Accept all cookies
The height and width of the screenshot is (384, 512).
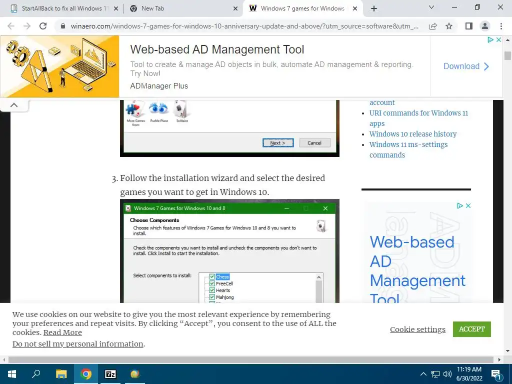coord(472,329)
